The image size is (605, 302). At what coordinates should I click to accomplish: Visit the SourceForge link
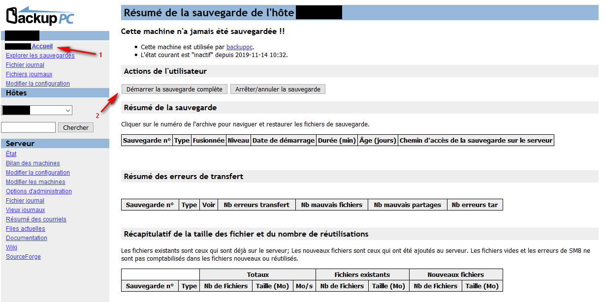pyautogui.click(x=24, y=257)
